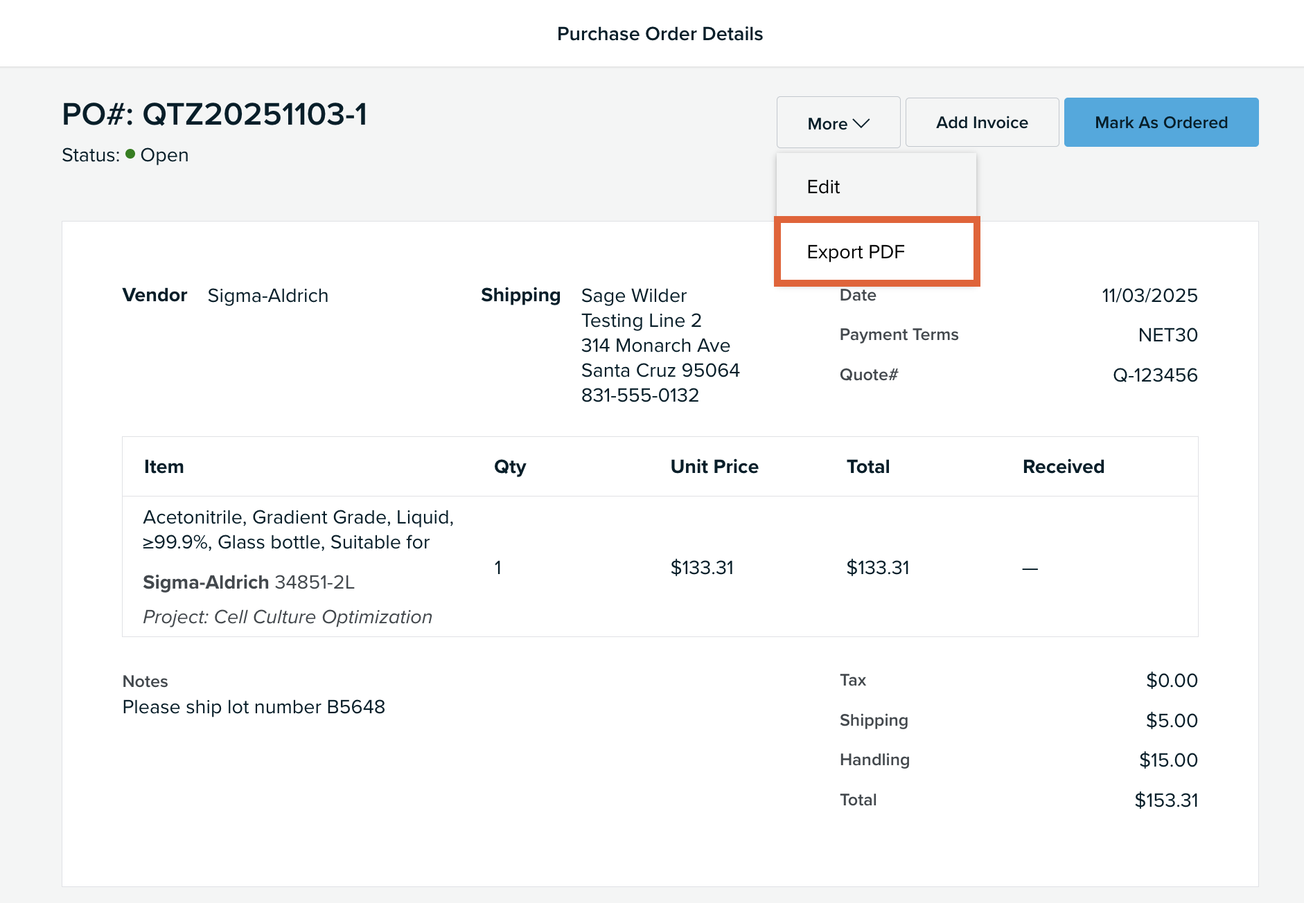Click the Unit Price column header
The width and height of the screenshot is (1304, 903).
[714, 467]
